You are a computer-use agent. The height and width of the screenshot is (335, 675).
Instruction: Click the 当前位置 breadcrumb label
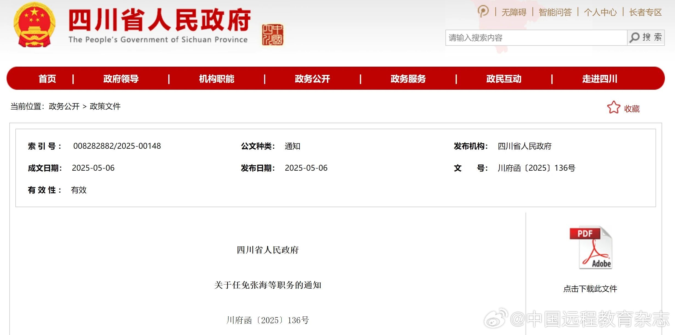point(27,106)
